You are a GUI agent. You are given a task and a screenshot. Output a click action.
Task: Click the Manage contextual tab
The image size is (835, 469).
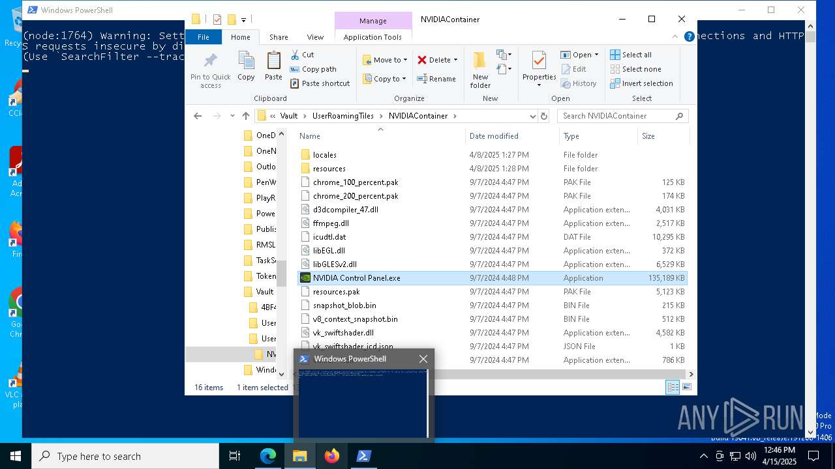(x=373, y=21)
